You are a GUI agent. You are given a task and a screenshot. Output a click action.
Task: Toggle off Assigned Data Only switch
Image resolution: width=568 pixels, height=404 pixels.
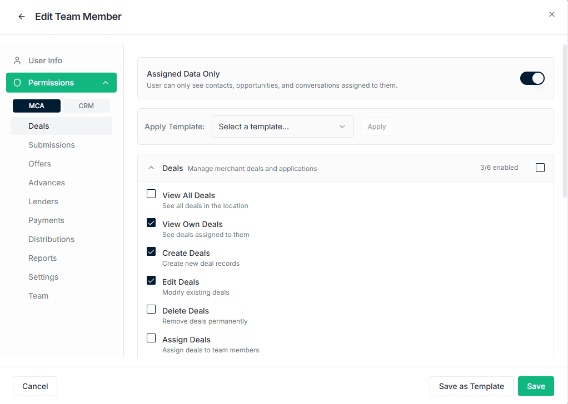click(x=532, y=78)
